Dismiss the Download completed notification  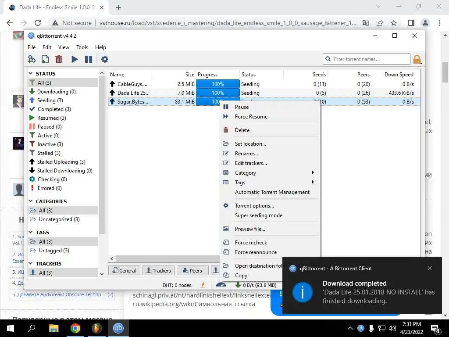click(430, 268)
